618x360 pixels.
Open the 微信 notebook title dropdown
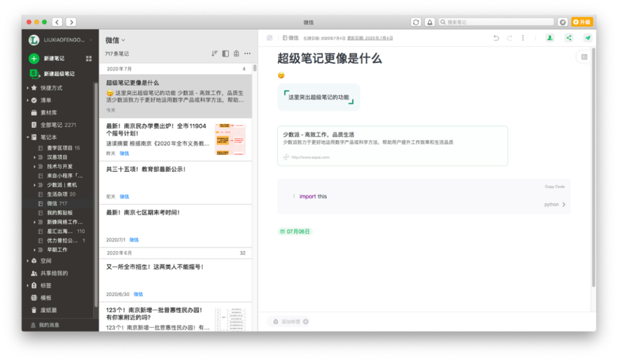pos(115,40)
